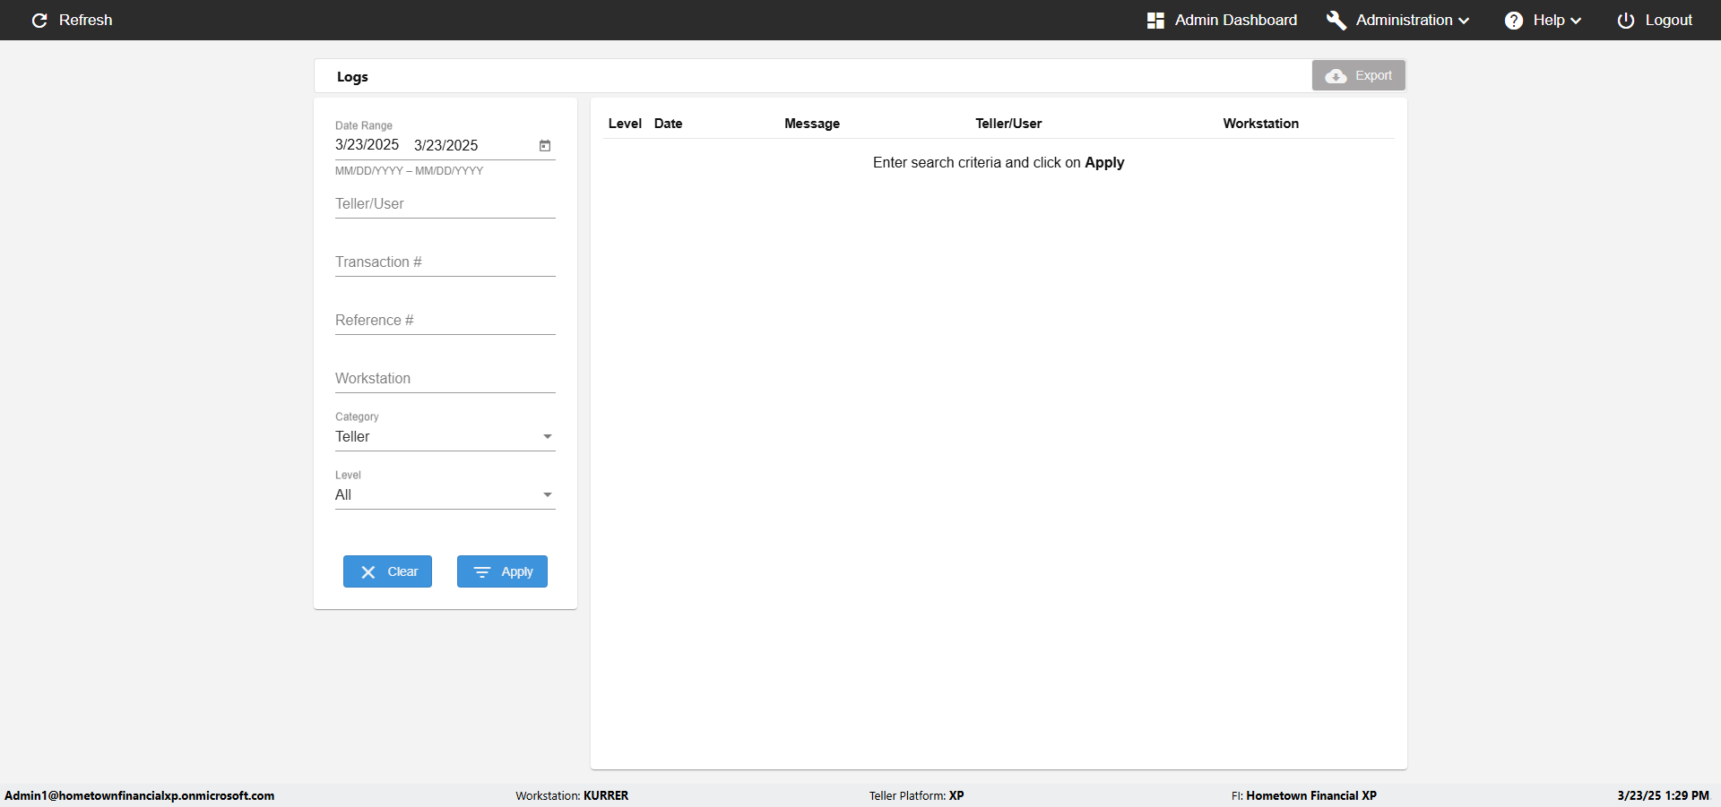Viewport: 1721px width, 807px height.
Task: Open the Help menu
Action: [1543, 20]
